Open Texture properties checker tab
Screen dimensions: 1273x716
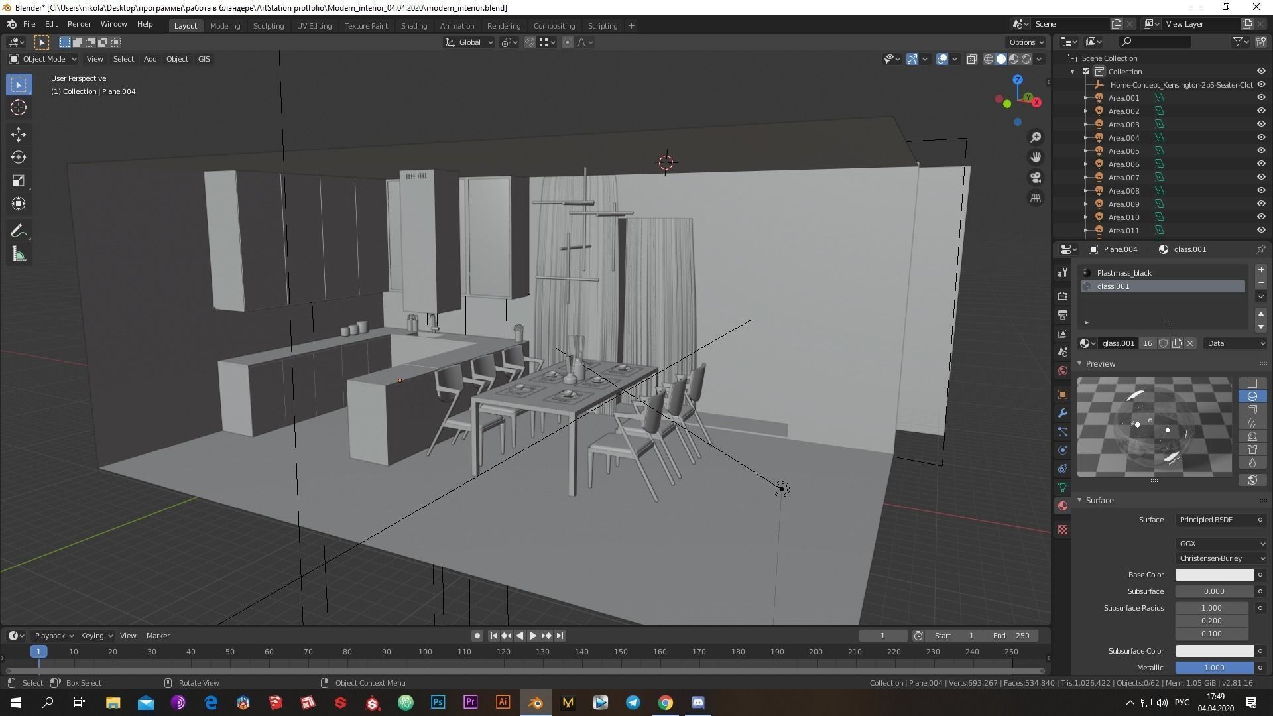[x=1063, y=530]
